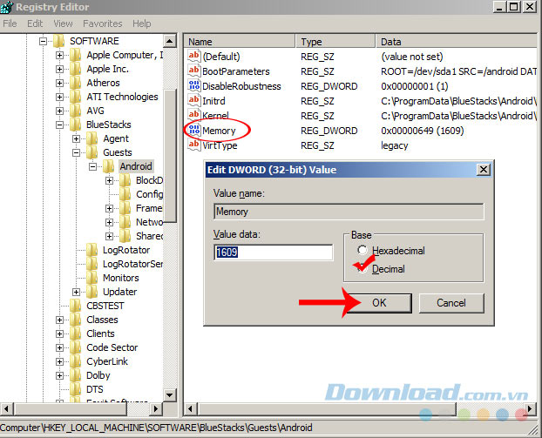Expand the Agent subkey
Viewport: 542px width, 438px height.
(77, 138)
